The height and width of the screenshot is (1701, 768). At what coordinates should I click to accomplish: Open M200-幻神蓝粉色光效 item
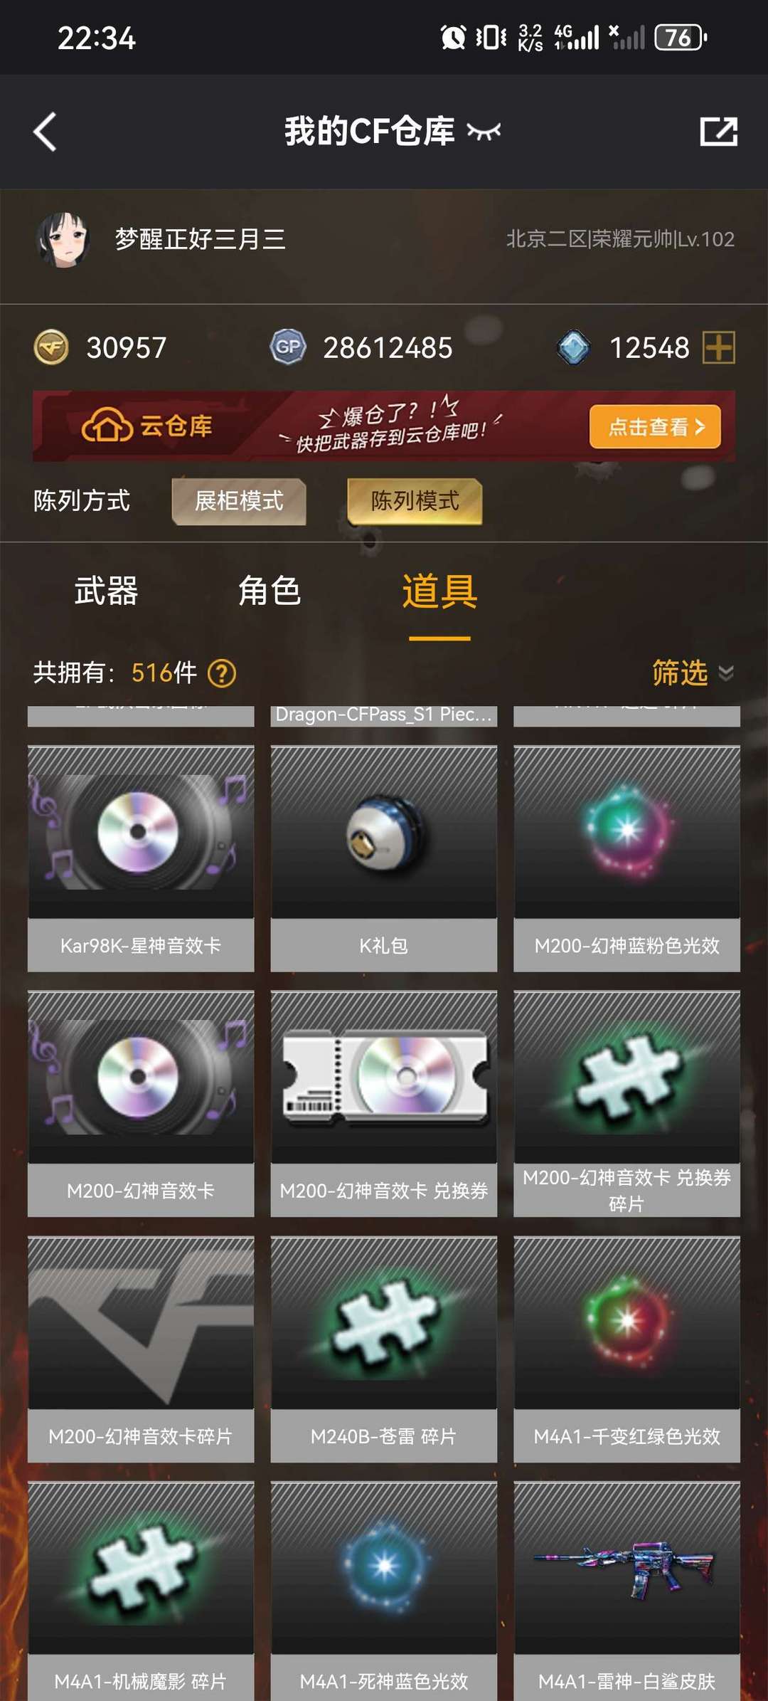pos(627,858)
